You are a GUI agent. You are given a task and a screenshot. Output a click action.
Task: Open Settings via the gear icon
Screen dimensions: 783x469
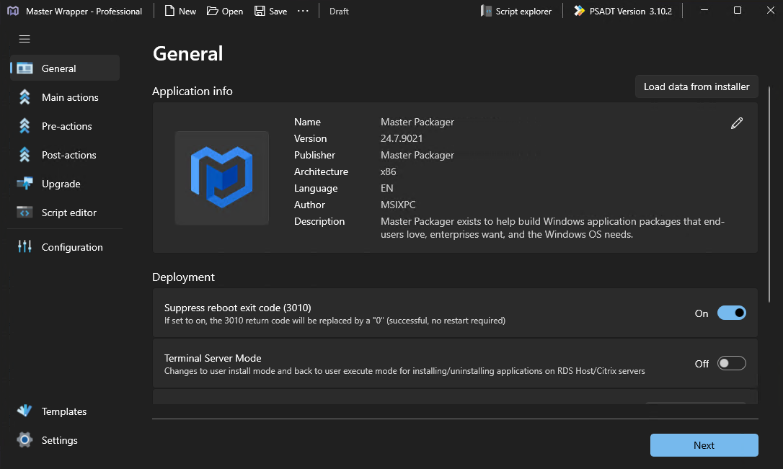tap(25, 440)
